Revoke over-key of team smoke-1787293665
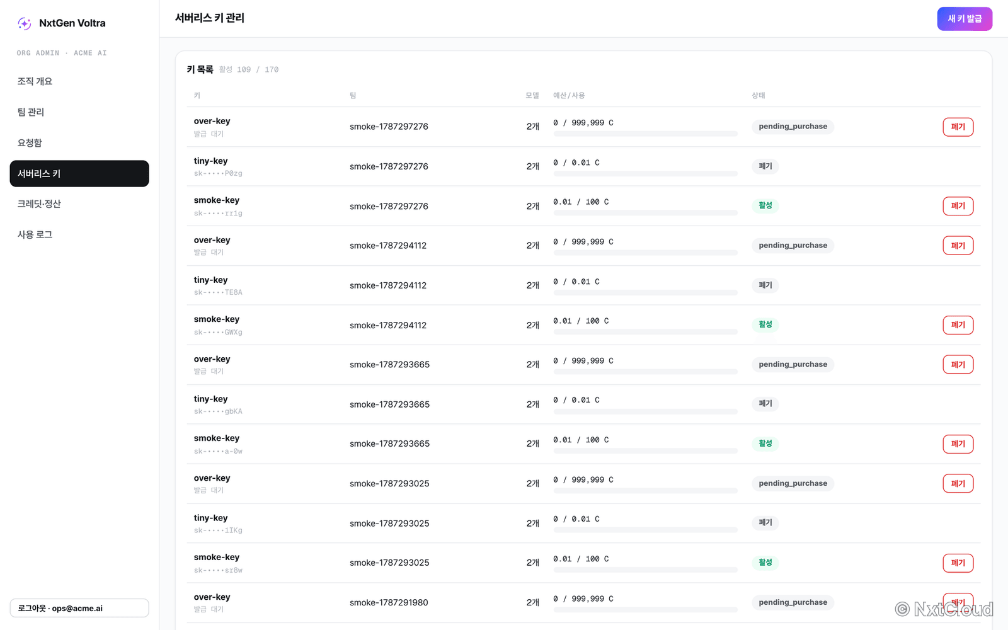Image resolution: width=1008 pixels, height=630 pixels. (958, 365)
